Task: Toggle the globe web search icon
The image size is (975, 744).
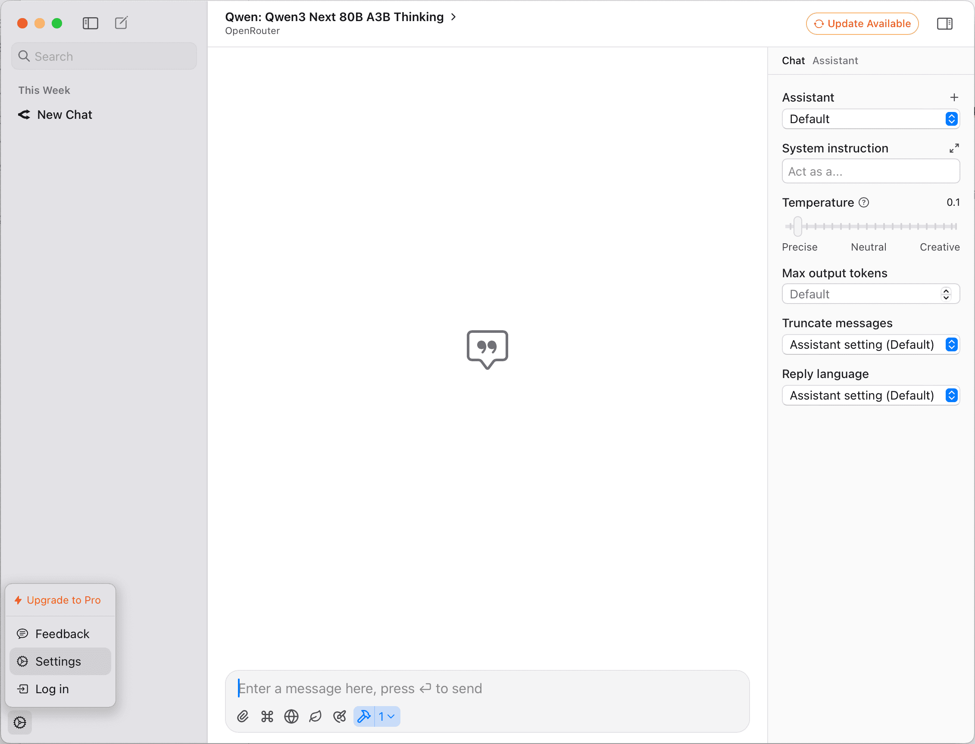Action: [291, 716]
